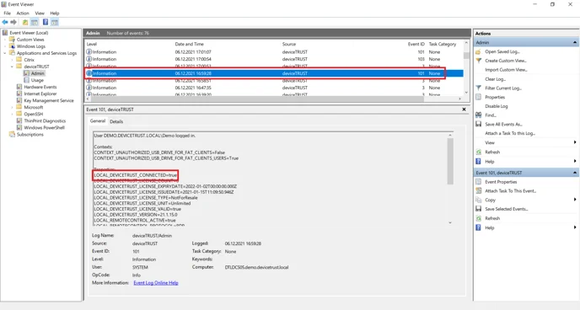Click LOCAL_DEVICETRUST_VERSION=21.1.15.0 text line

pos(136,214)
